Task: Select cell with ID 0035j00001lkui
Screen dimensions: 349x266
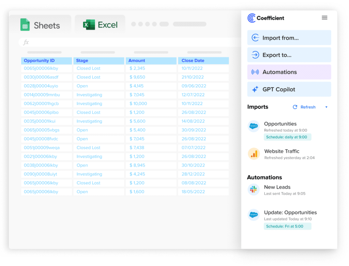Action: pos(46,121)
